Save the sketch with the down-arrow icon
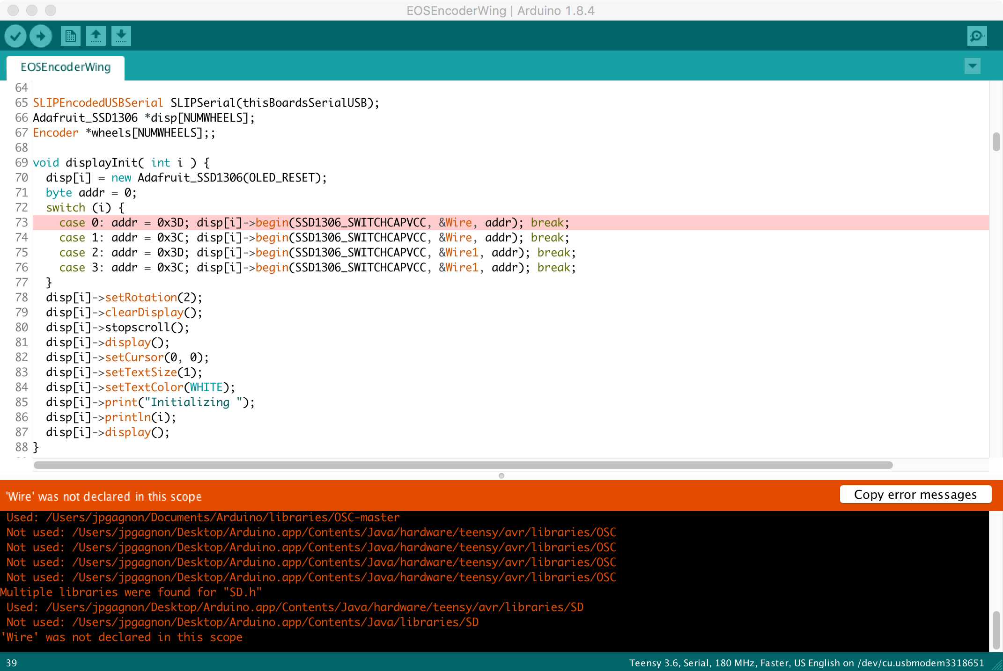Screen dimensions: 1003x671 point(121,36)
